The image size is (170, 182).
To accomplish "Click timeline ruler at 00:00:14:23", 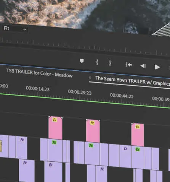I will 38,89.
